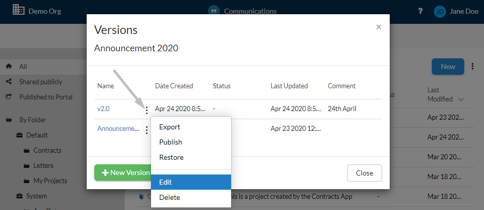Click the Status column header
484x210 pixels.
coord(221,86)
